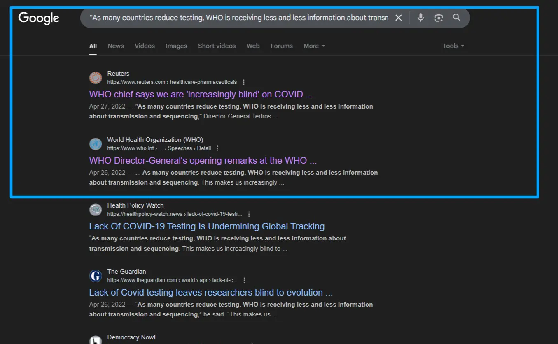Open WHO Director-General's opening remarks link
Image resolution: width=558 pixels, height=344 pixels.
point(203,160)
